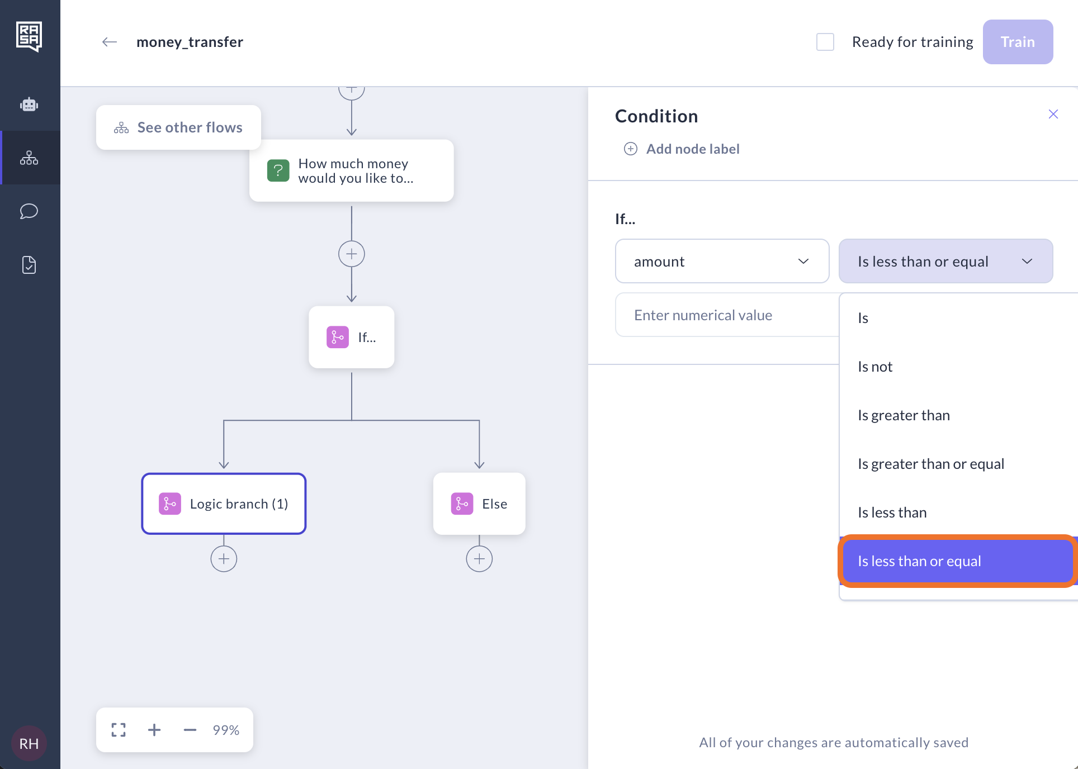
Task: Click Add node label link
Action: (x=692, y=149)
